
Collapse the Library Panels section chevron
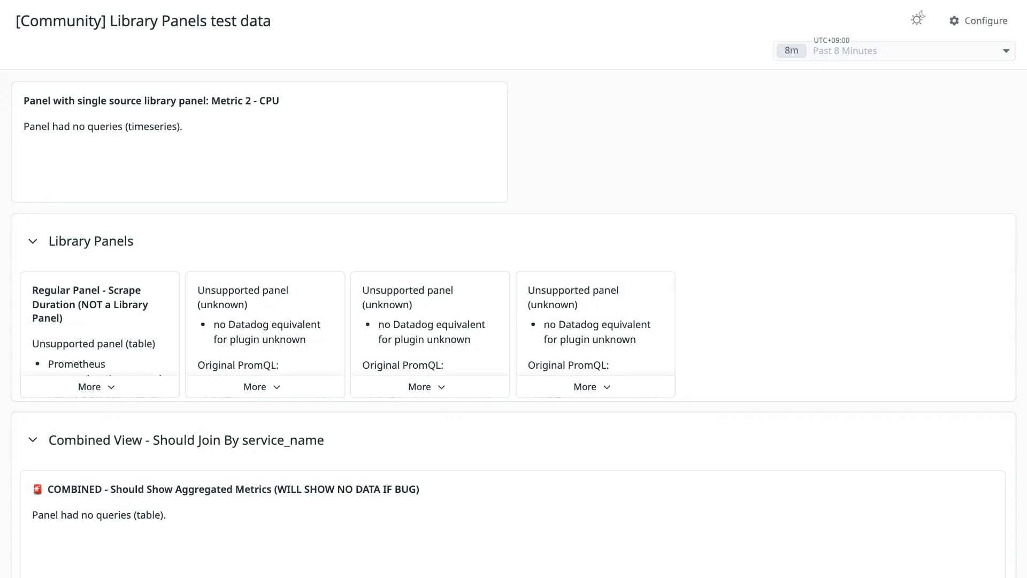(33, 241)
